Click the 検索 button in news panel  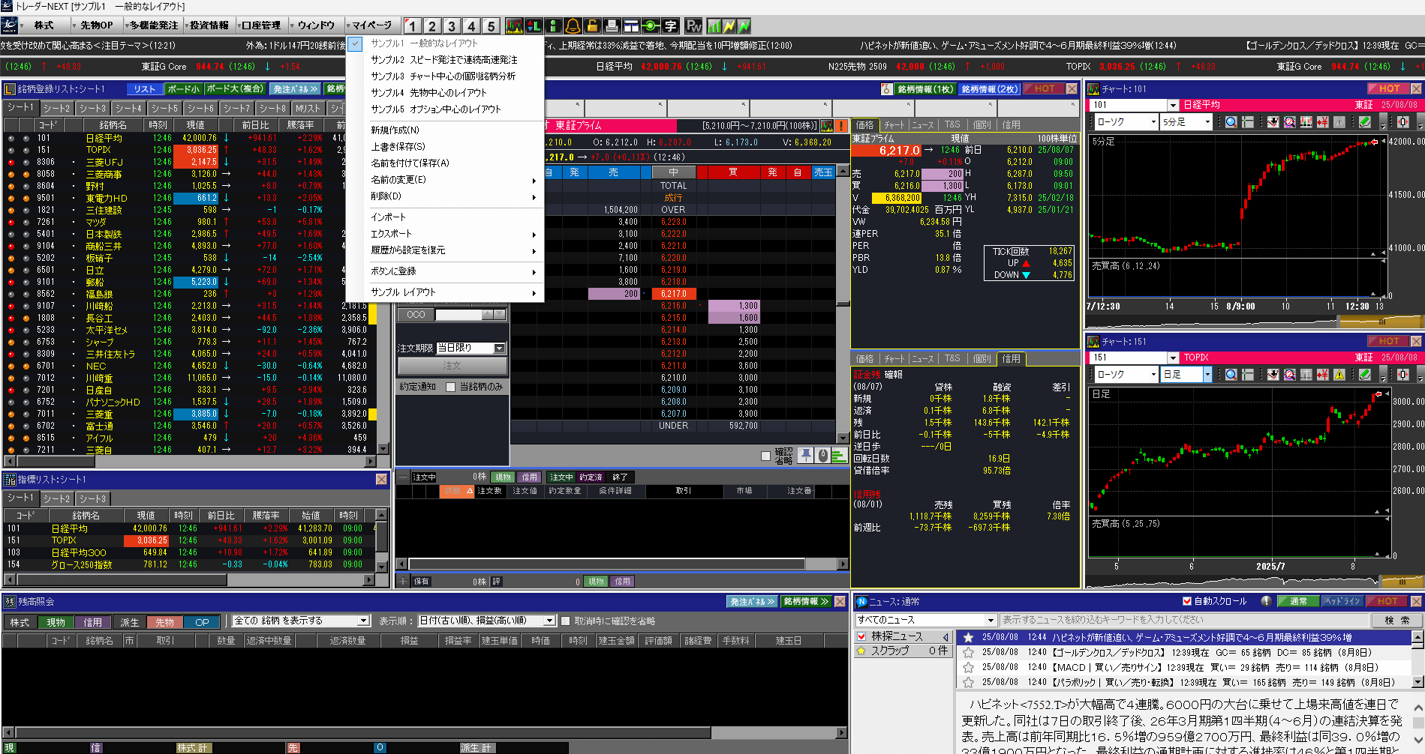click(1396, 621)
